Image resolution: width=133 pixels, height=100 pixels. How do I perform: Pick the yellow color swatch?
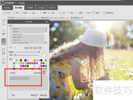pos(32,60)
